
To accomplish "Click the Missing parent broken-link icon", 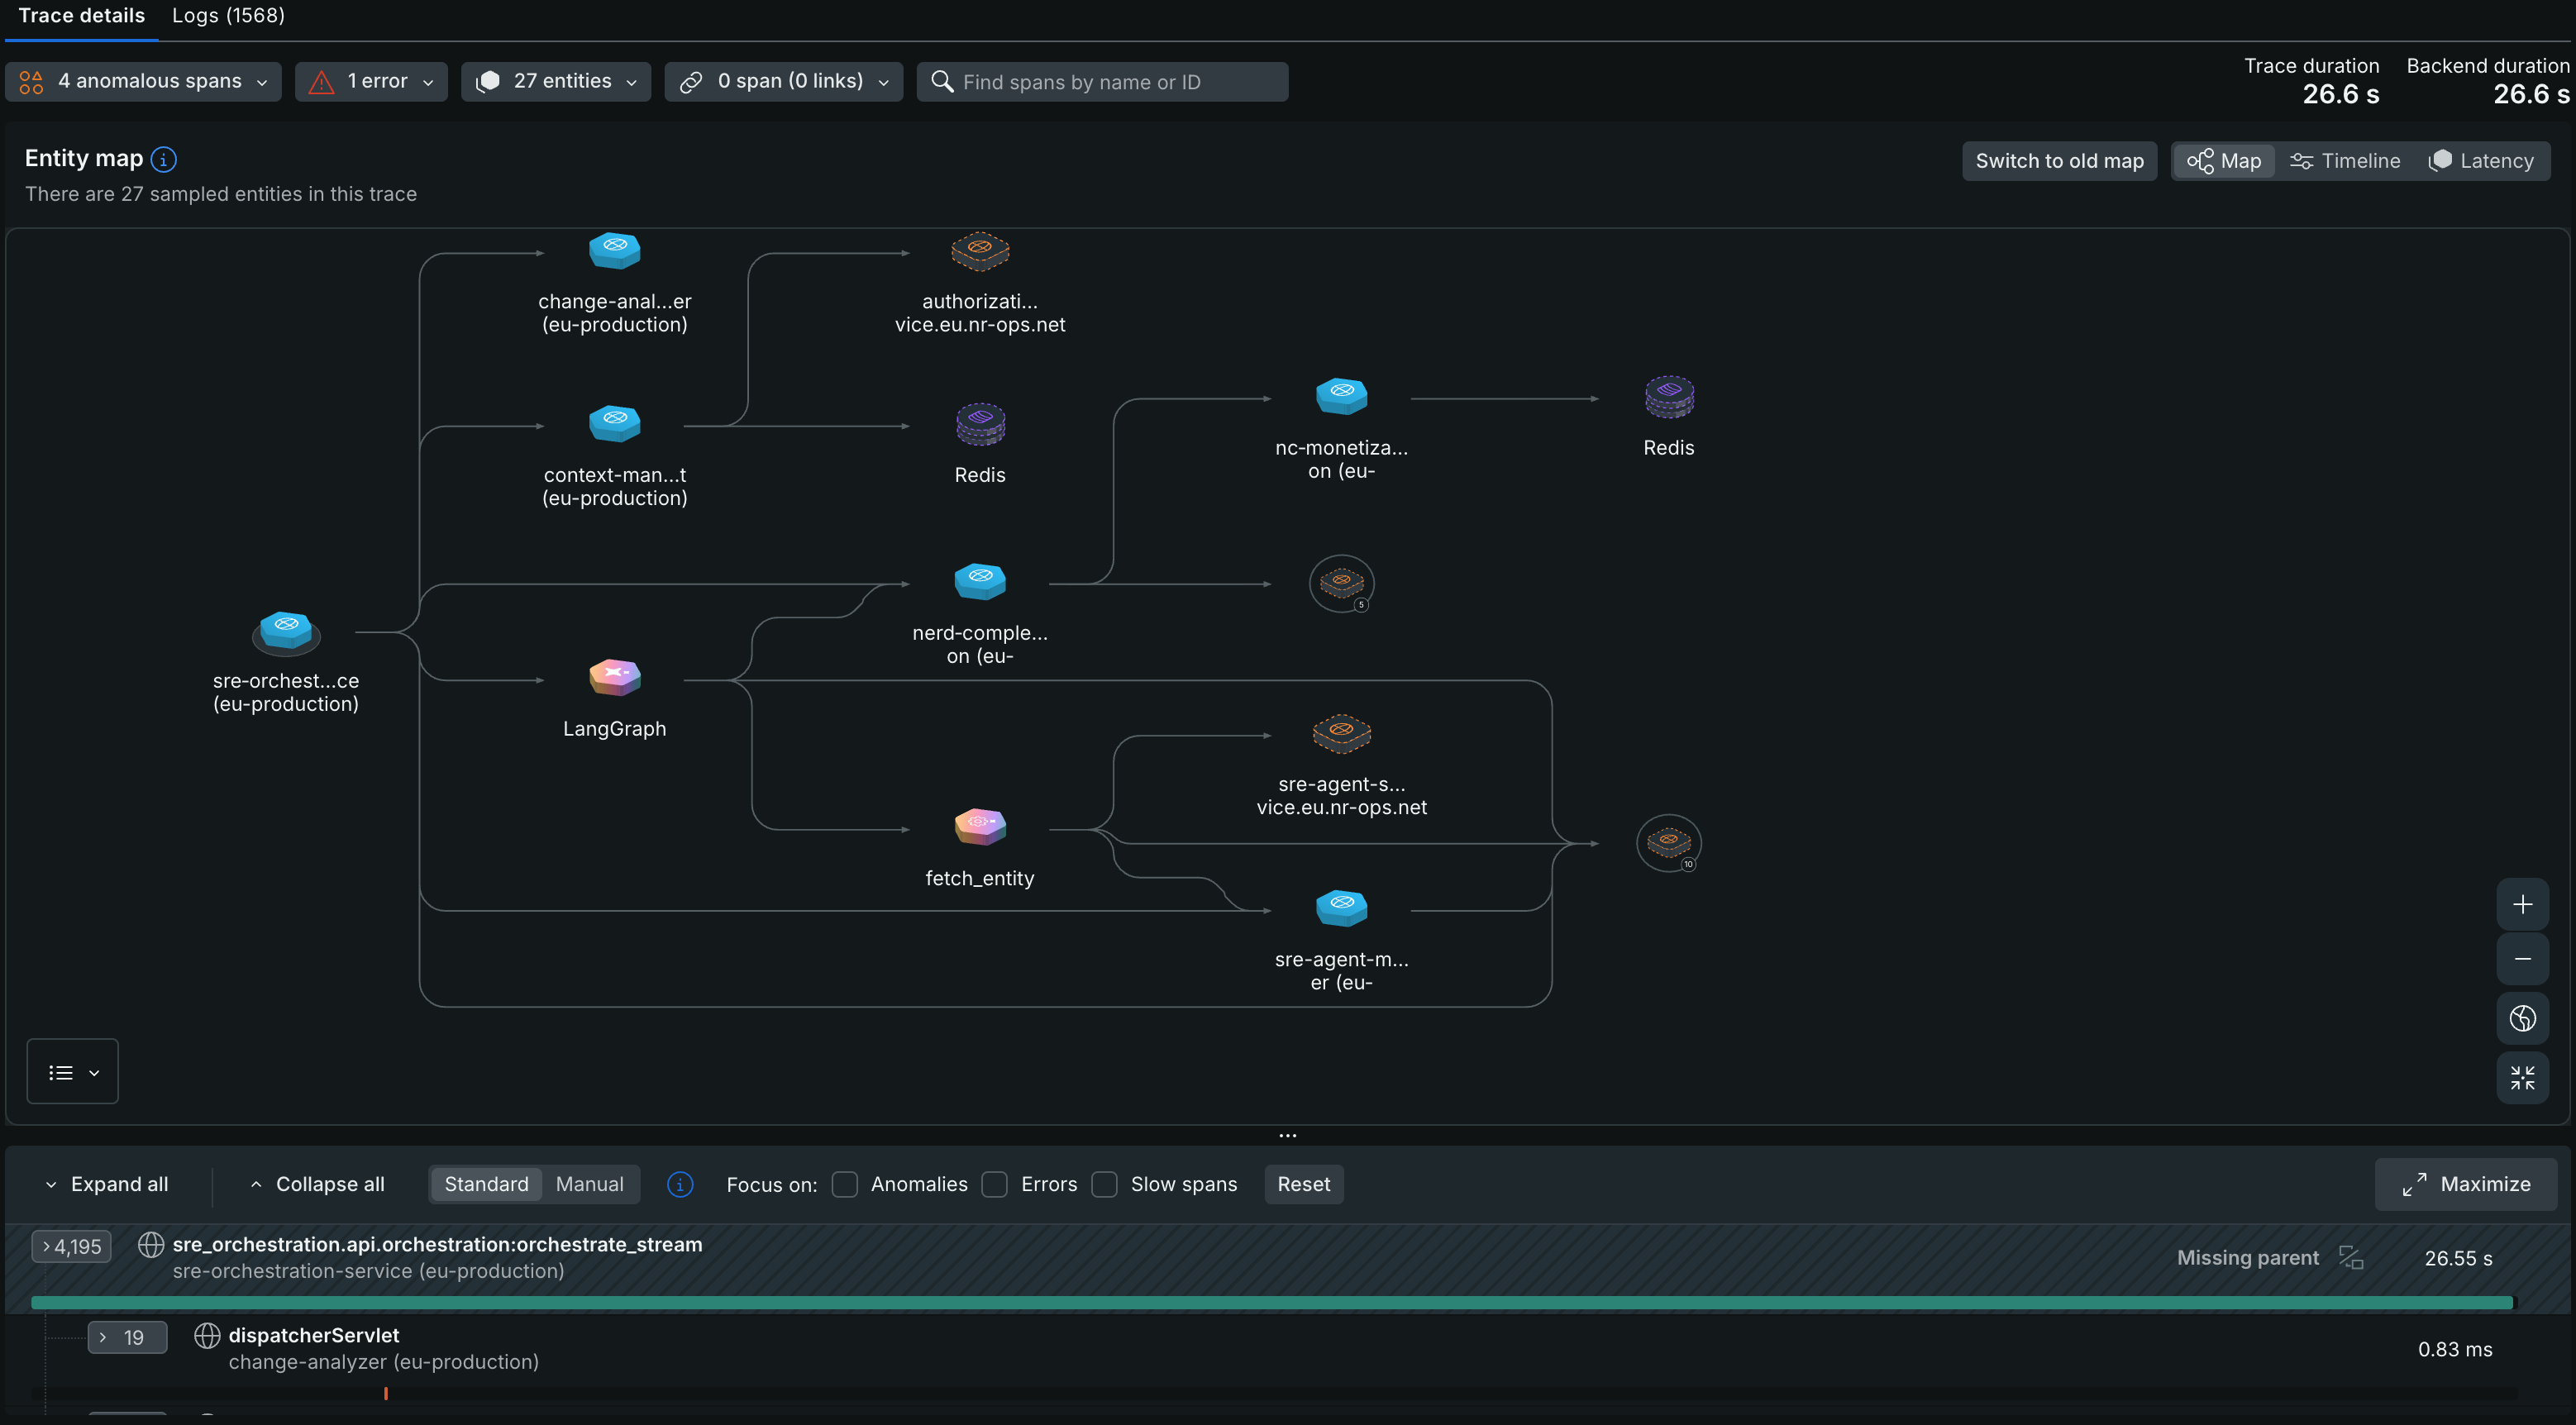I will click(2351, 1258).
